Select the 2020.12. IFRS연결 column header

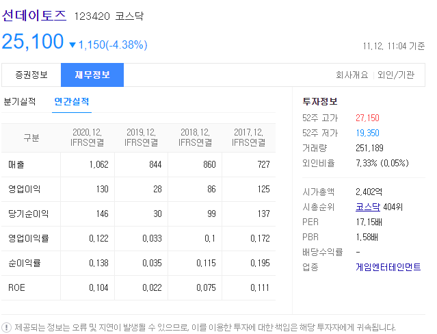point(88,138)
